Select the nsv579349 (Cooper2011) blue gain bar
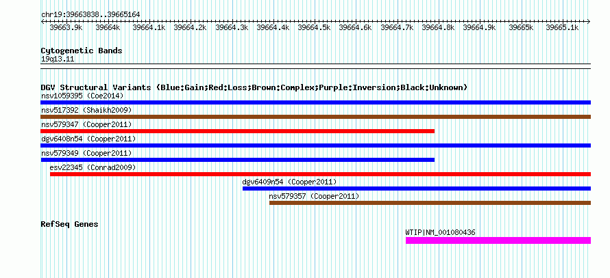Screen dimensions: 610x278 pos(238,160)
